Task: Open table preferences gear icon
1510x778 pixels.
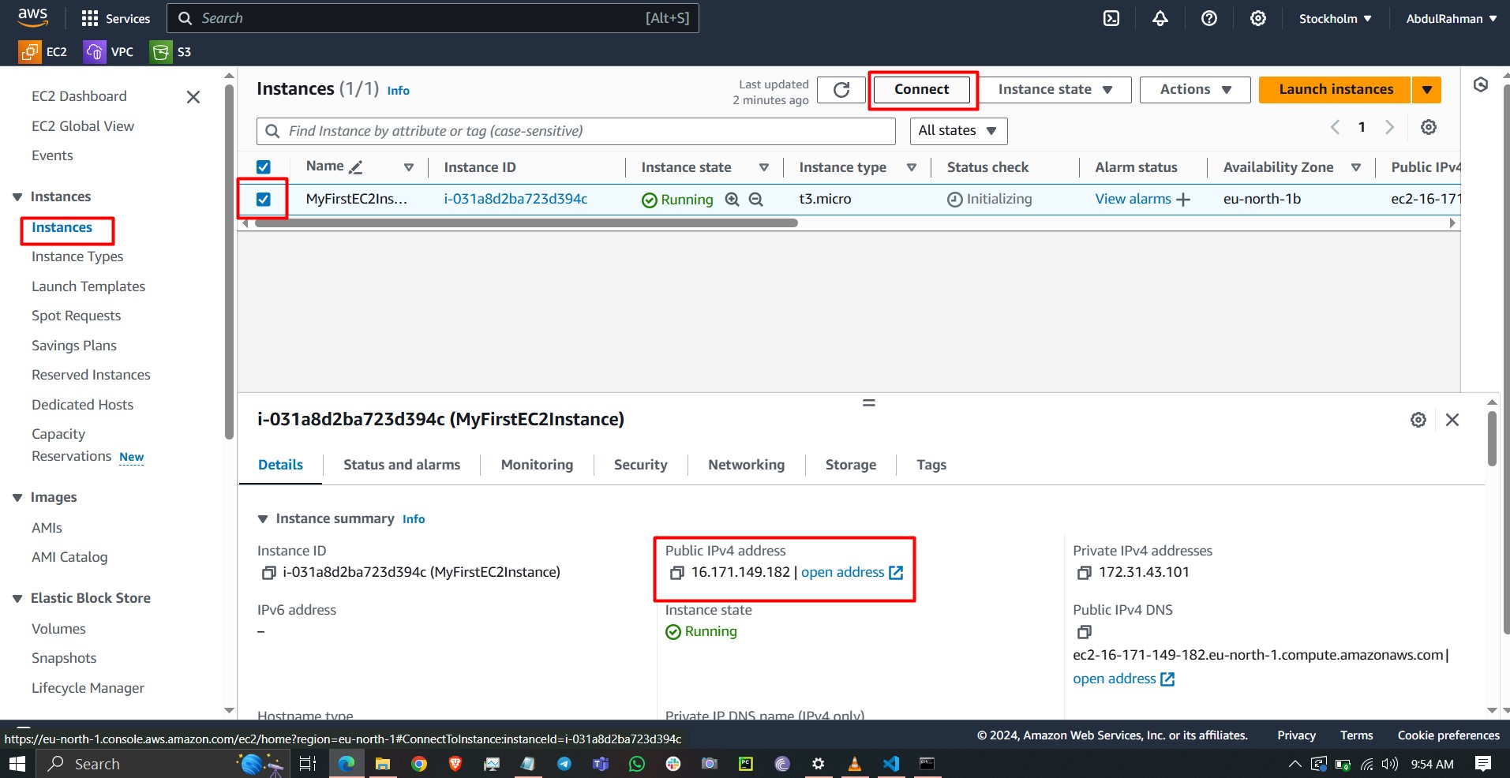Action: click(1429, 127)
